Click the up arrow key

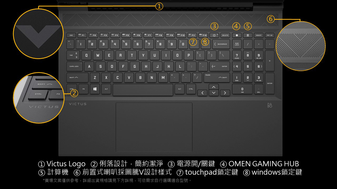point(214,87)
